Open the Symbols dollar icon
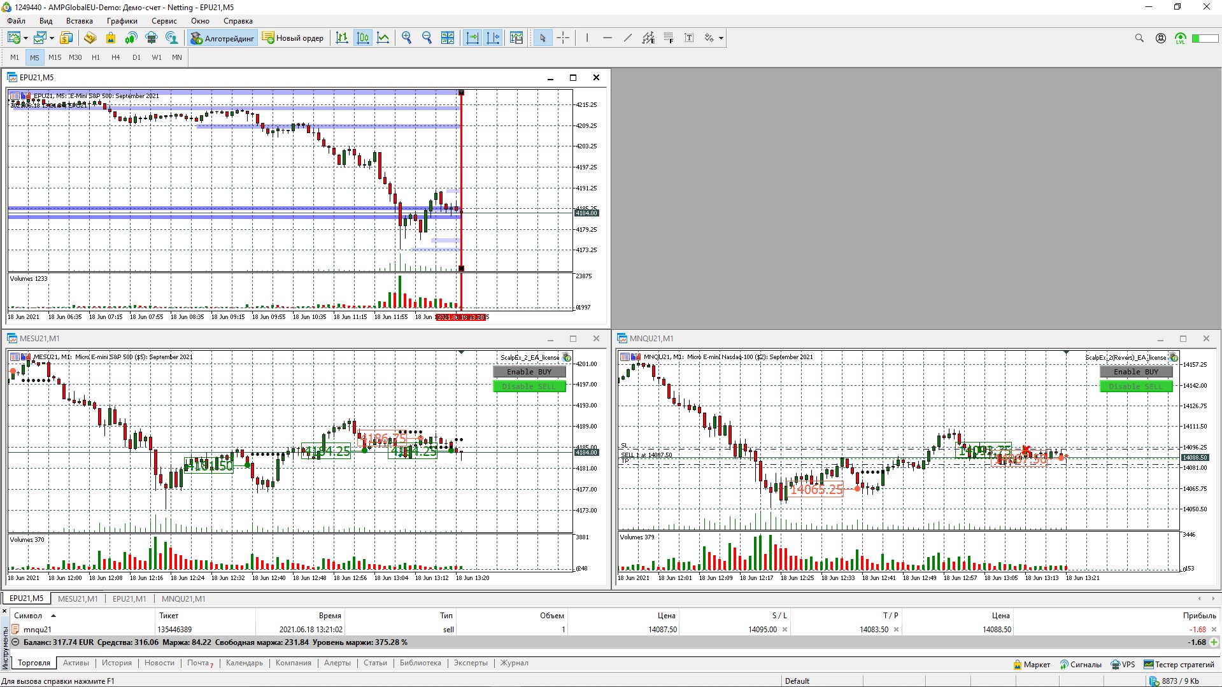Image resolution: width=1222 pixels, height=687 pixels. tap(66, 38)
